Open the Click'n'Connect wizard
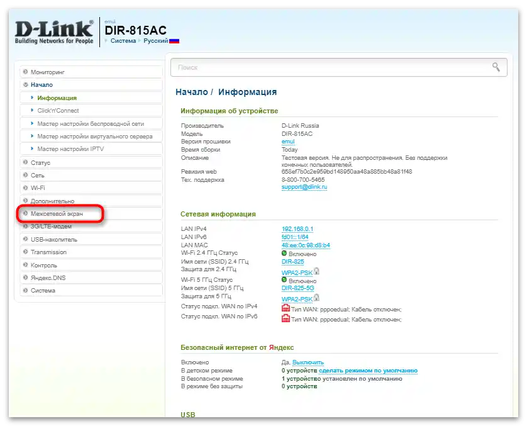Viewport: 527px width, 426px height. click(x=91, y=110)
